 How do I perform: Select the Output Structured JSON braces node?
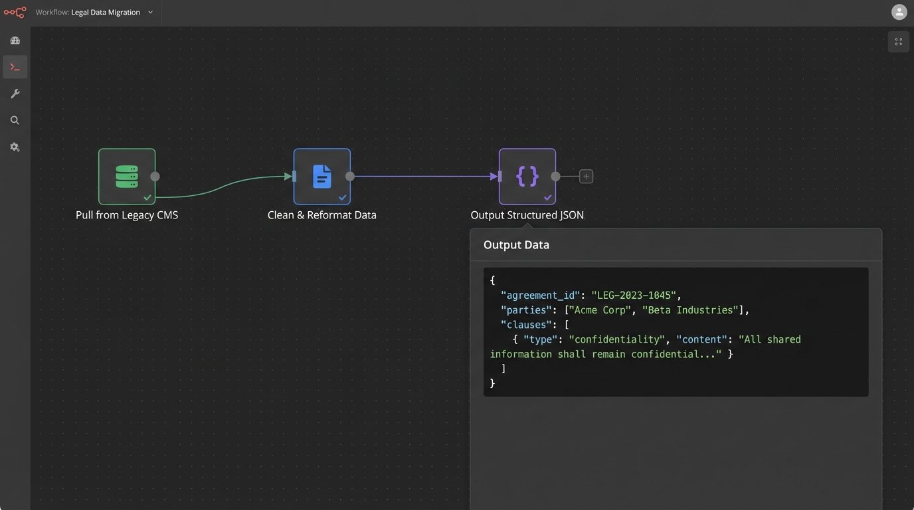coord(527,177)
